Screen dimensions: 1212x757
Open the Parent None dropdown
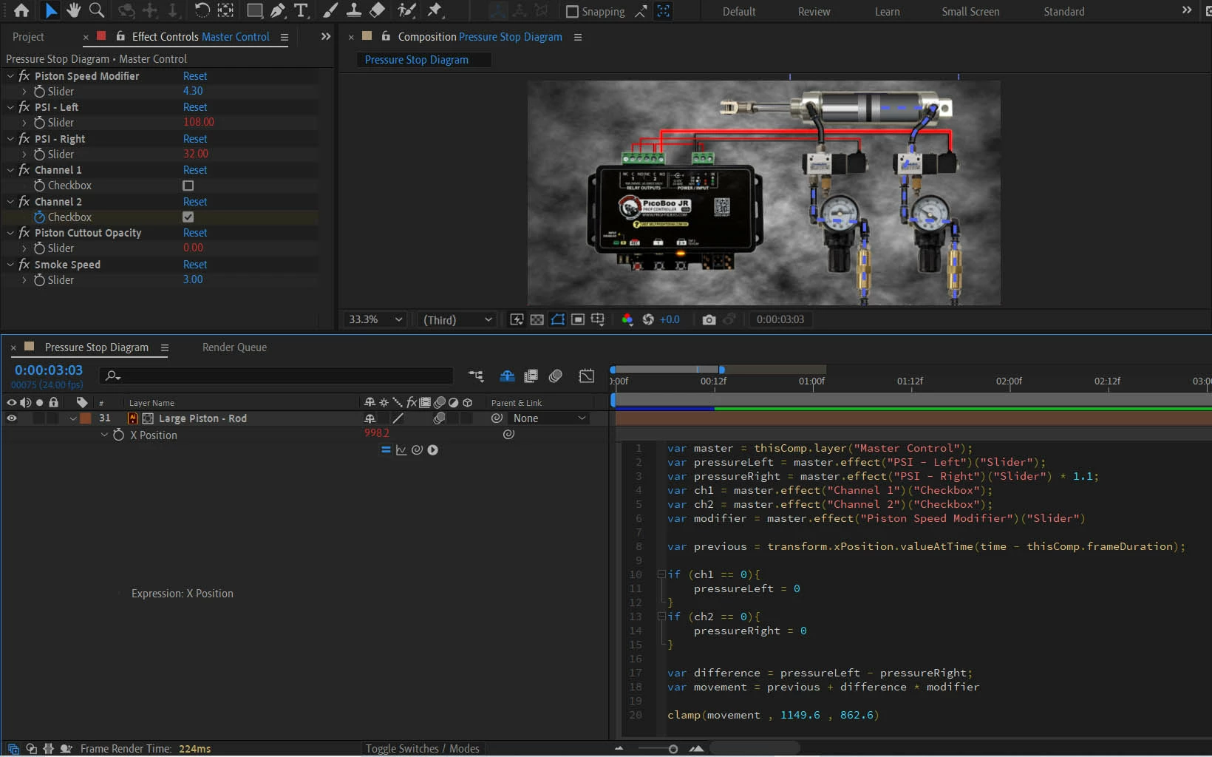[x=550, y=418]
